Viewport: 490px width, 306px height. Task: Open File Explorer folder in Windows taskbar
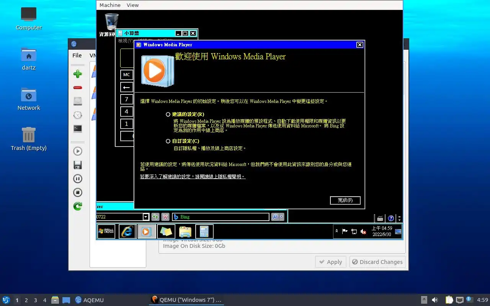(x=185, y=231)
